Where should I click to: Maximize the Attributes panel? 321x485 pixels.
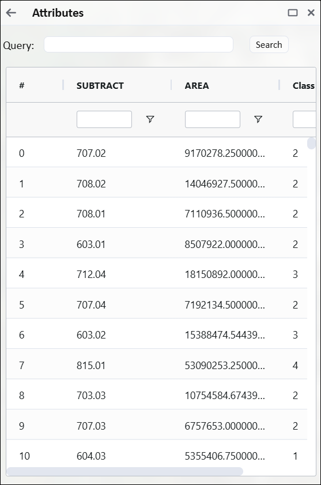(x=293, y=13)
